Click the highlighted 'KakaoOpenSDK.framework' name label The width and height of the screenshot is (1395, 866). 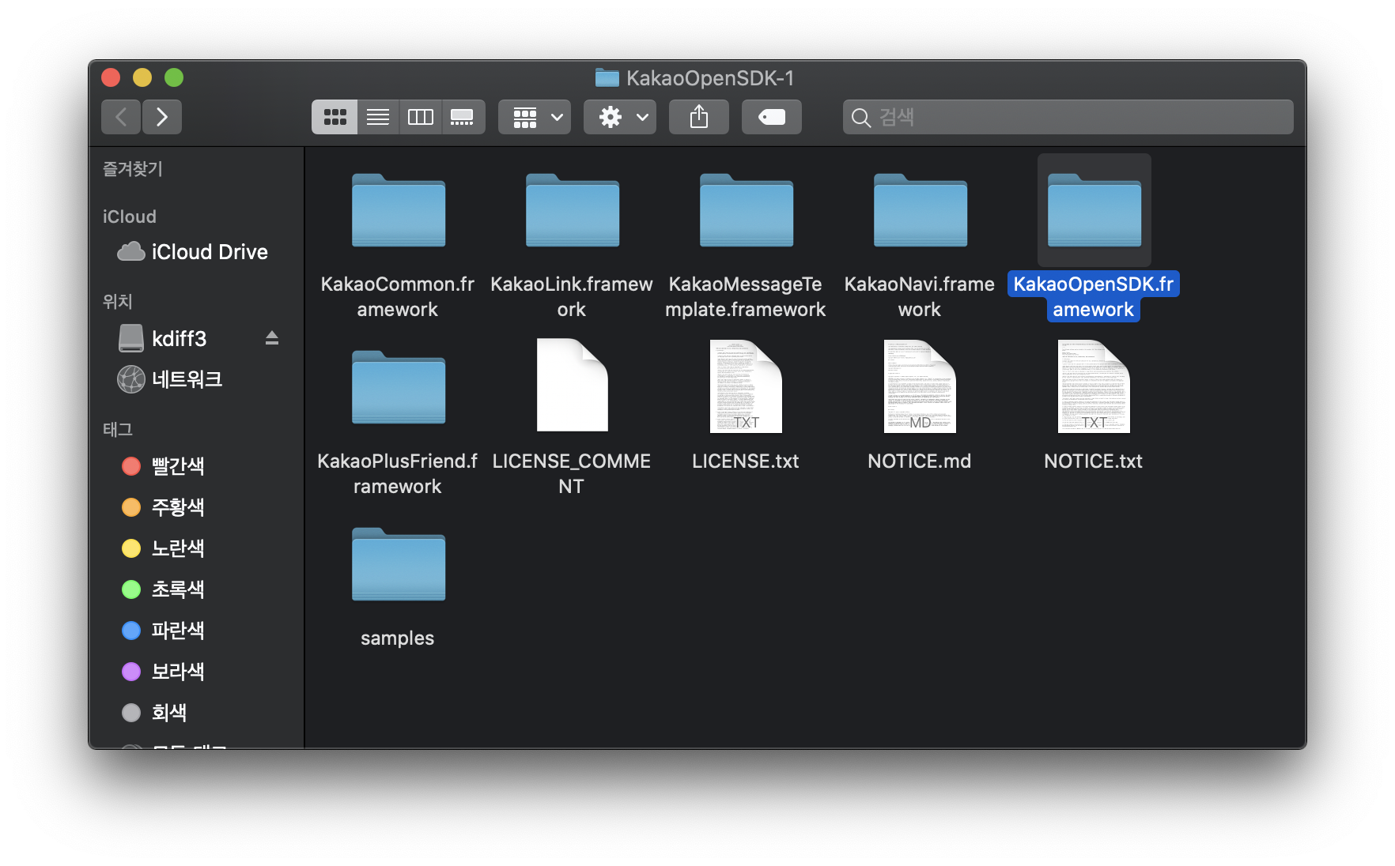point(1094,297)
